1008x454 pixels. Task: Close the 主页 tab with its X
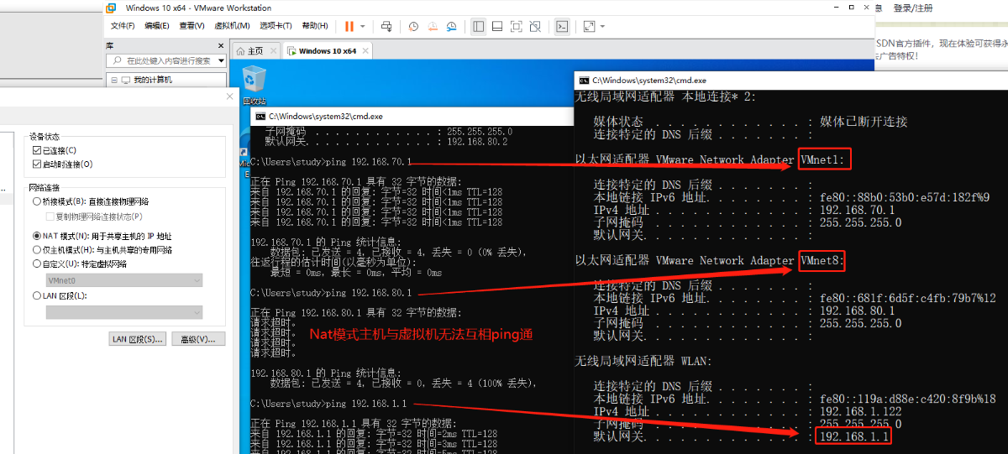coord(272,51)
